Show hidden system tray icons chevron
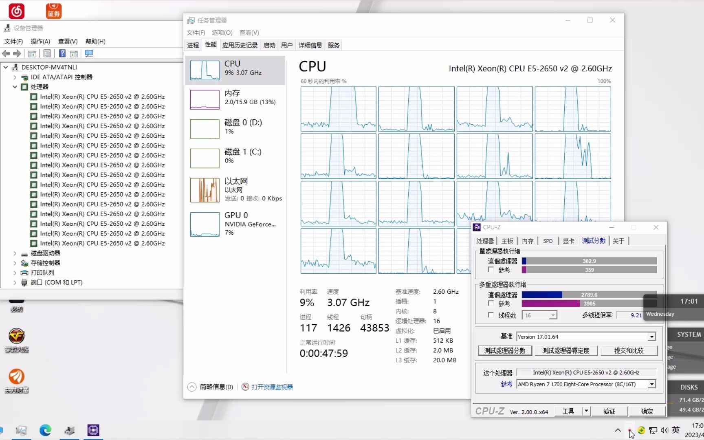The image size is (704, 440). pyautogui.click(x=618, y=430)
